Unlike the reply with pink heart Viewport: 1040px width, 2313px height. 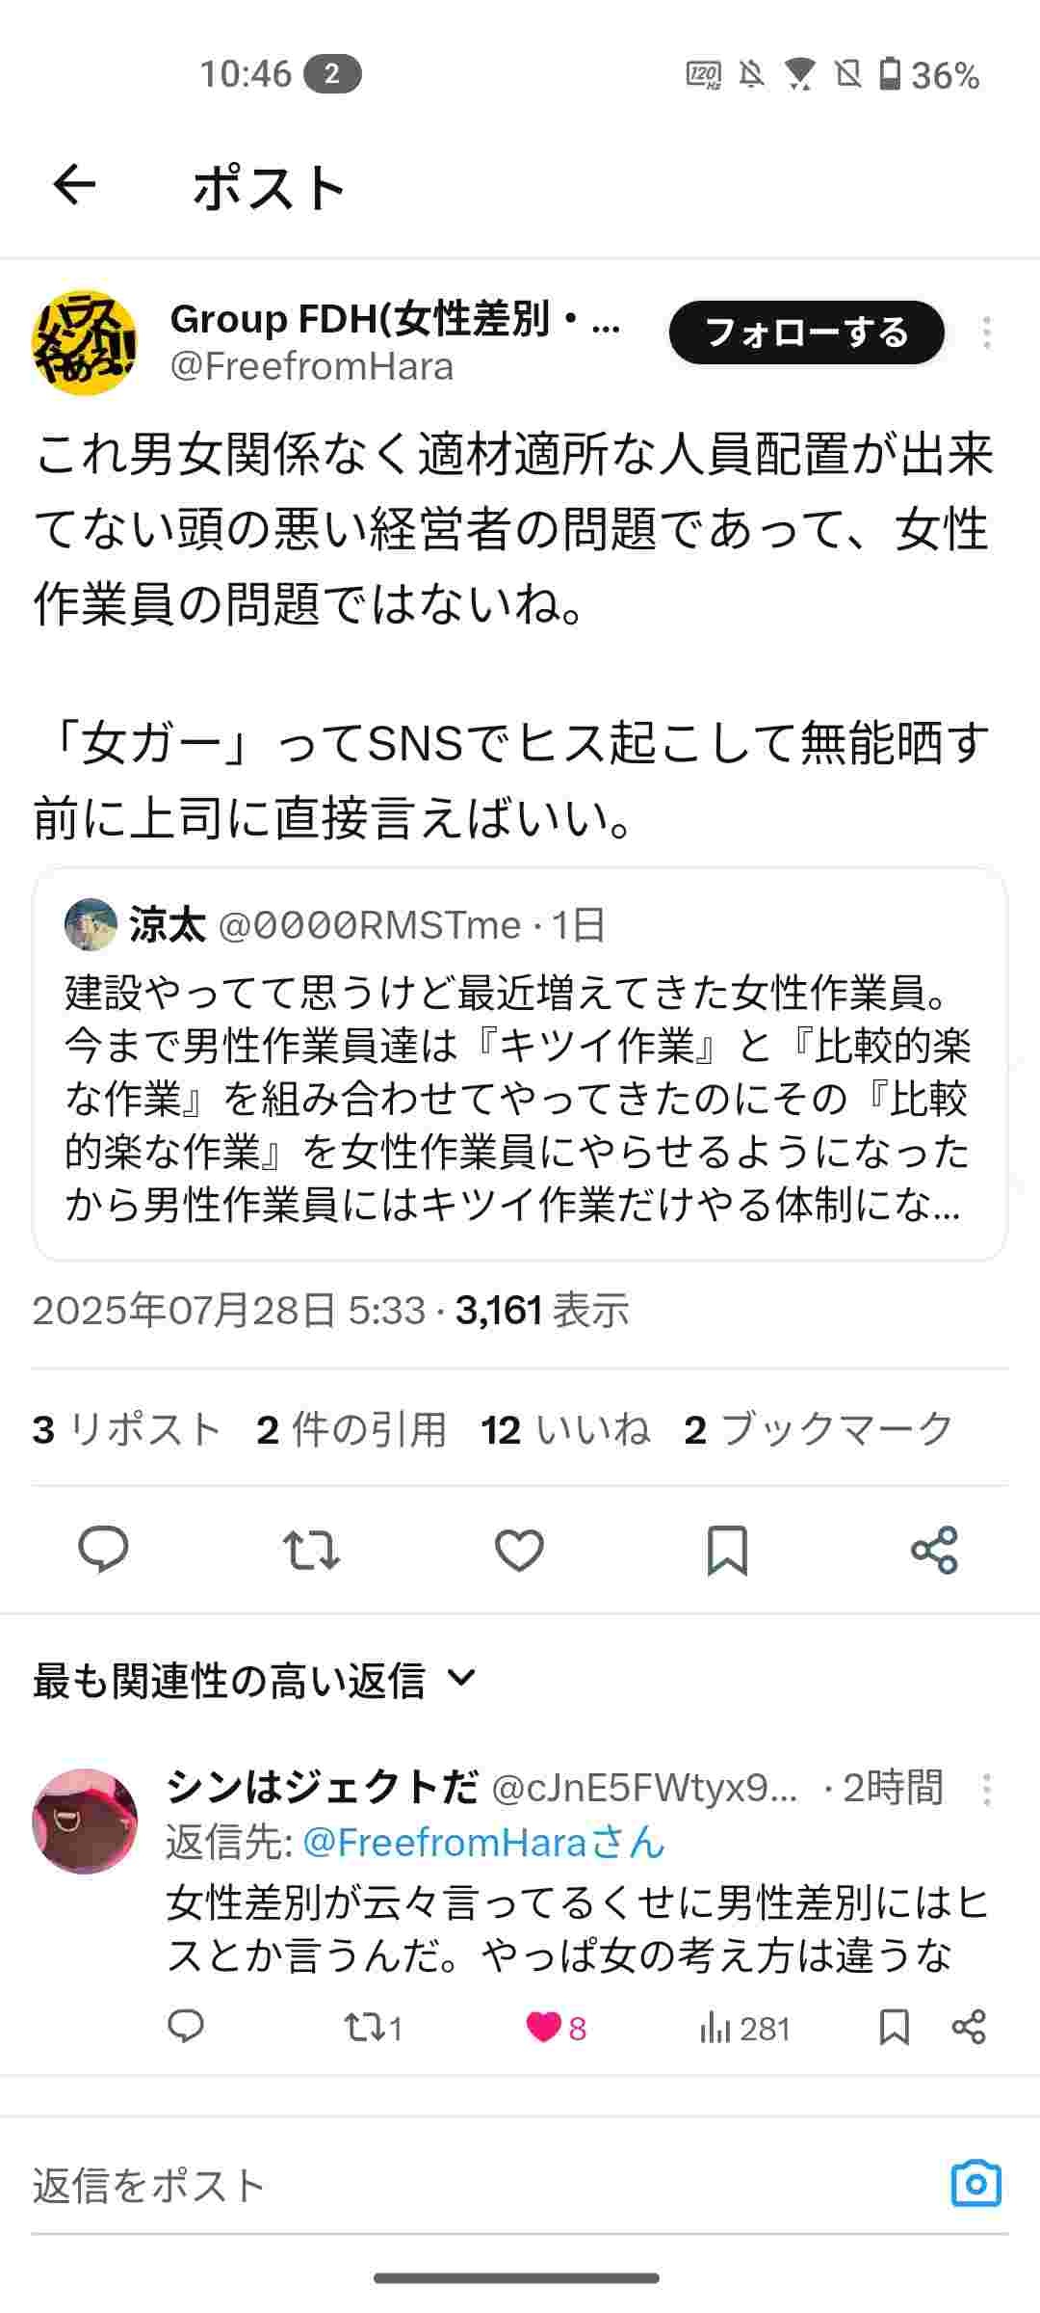click(544, 2028)
